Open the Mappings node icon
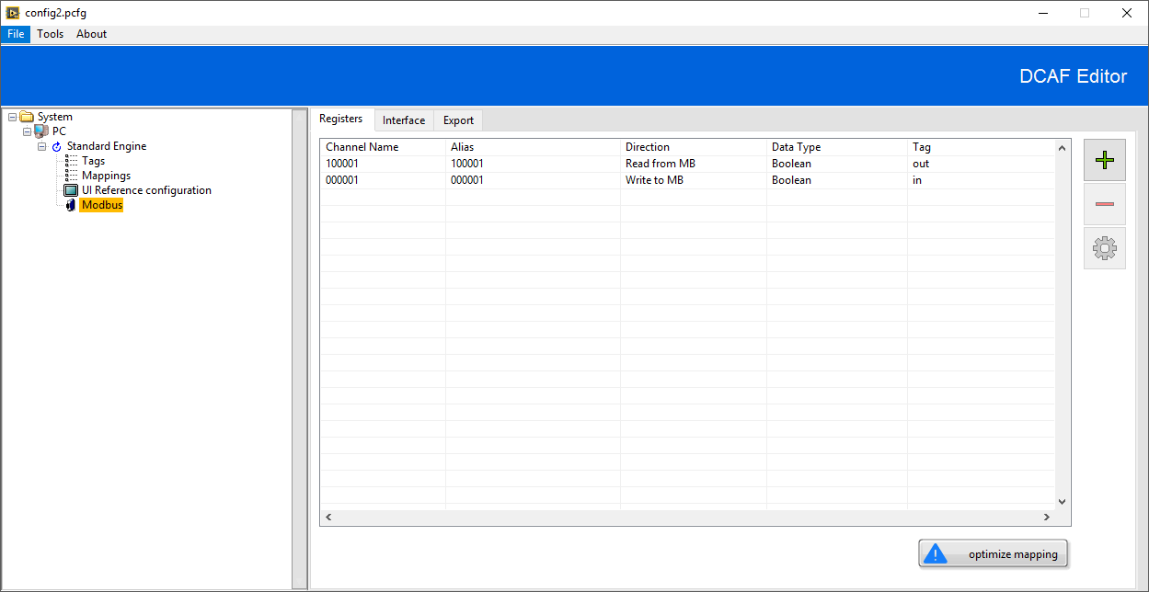The height and width of the screenshot is (592, 1149). 73,175
